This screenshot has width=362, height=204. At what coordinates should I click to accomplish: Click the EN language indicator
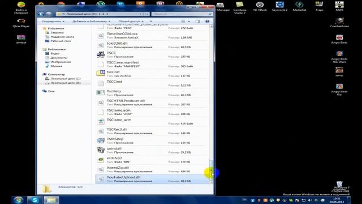coord(244,200)
